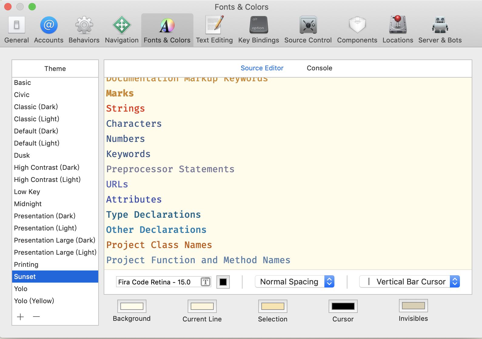This screenshot has height=339, width=482.
Task: Open the Accounts preferences pane
Action: (49, 30)
